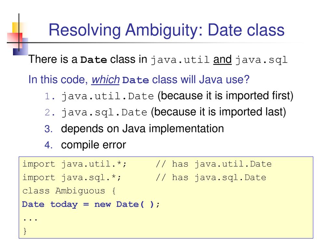
Task: Select the underlined word 'and'
Action: click(x=222, y=59)
